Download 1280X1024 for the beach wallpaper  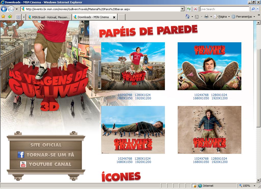(x=142, y=158)
